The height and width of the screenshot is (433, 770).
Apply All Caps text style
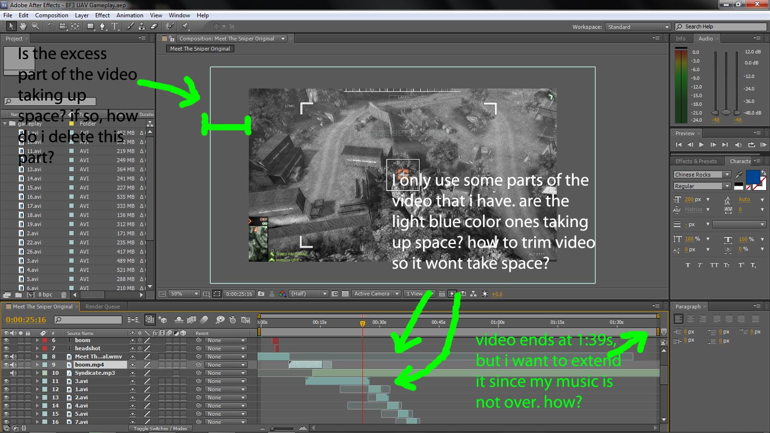pyautogui.click(x=714, y=265)
